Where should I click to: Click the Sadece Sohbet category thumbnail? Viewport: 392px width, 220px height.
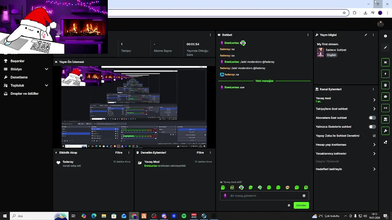320,52
